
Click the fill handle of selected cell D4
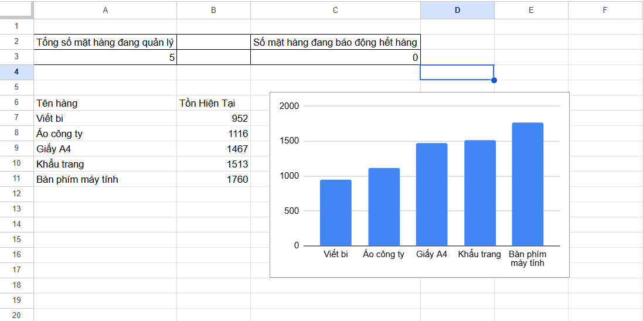[x=494, y=80]
